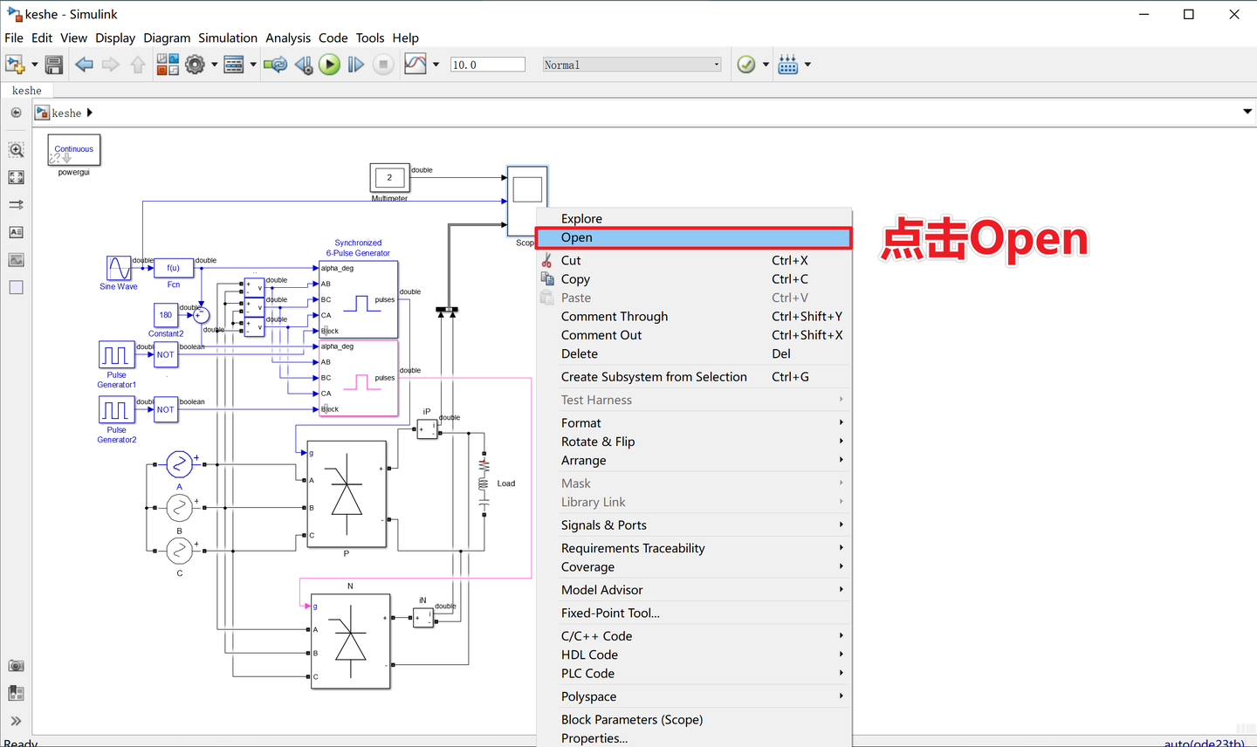This screenshot has width=1257, height=747.
Task: Step back through the simulation
Action: tap(304, 64)
